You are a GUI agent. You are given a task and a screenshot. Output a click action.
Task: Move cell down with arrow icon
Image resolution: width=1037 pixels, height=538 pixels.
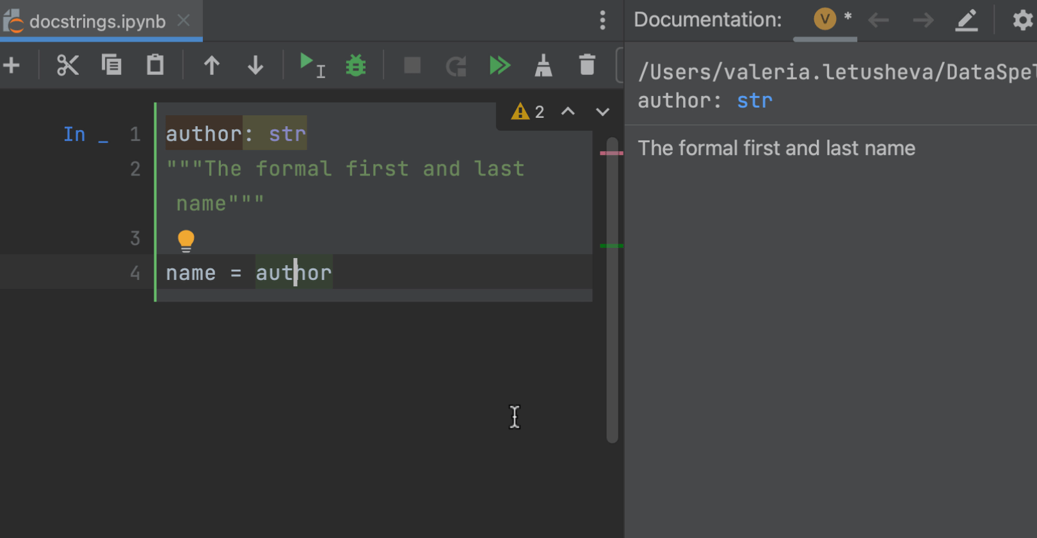point(255,65)
